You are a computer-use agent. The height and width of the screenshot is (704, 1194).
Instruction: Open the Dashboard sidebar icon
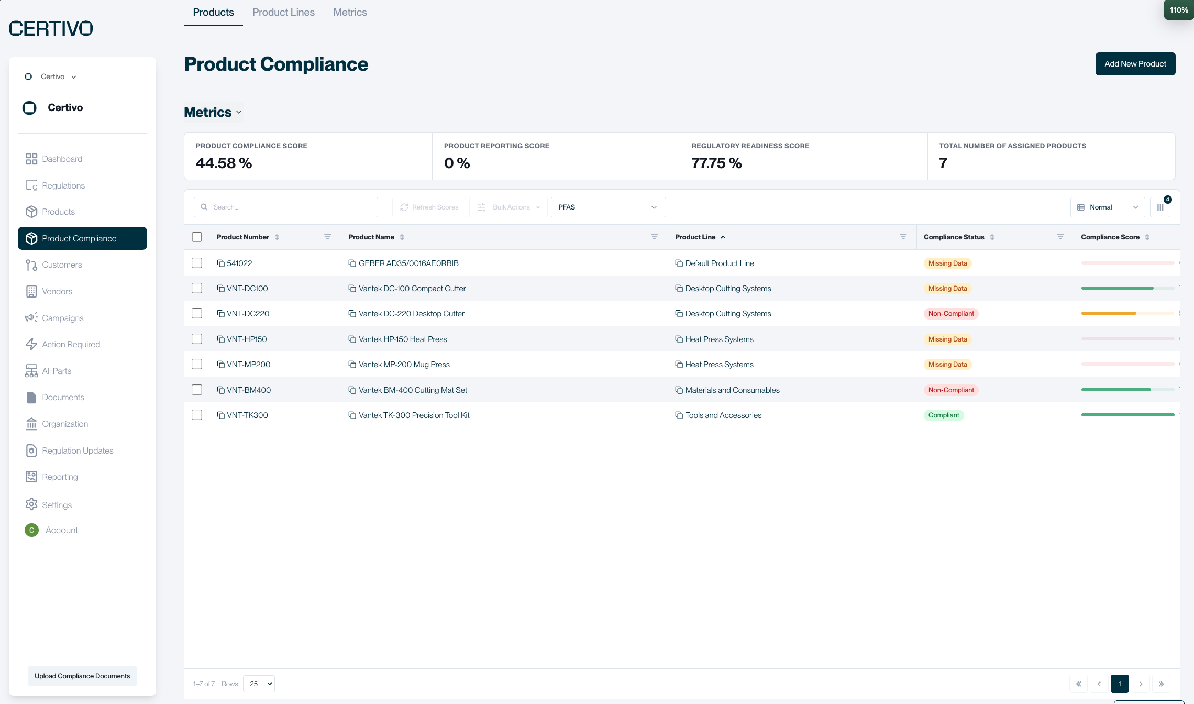point(31,159)
